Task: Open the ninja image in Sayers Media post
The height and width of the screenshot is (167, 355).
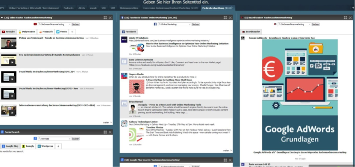Action: point(137,87)
